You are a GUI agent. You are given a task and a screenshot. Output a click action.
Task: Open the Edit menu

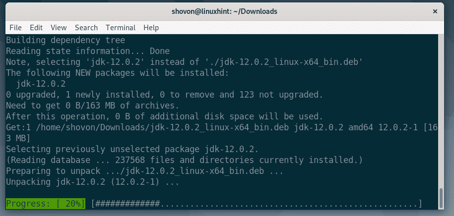(x=36, y=28)
